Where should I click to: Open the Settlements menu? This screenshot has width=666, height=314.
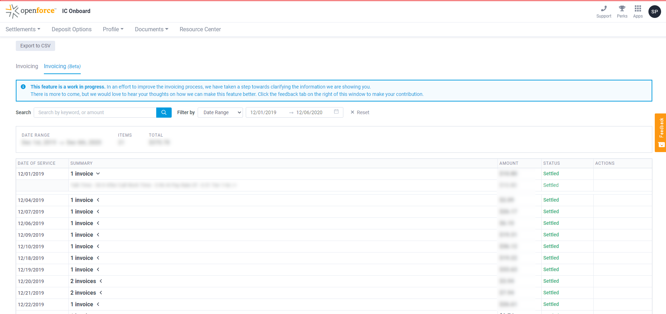point(23,29)
